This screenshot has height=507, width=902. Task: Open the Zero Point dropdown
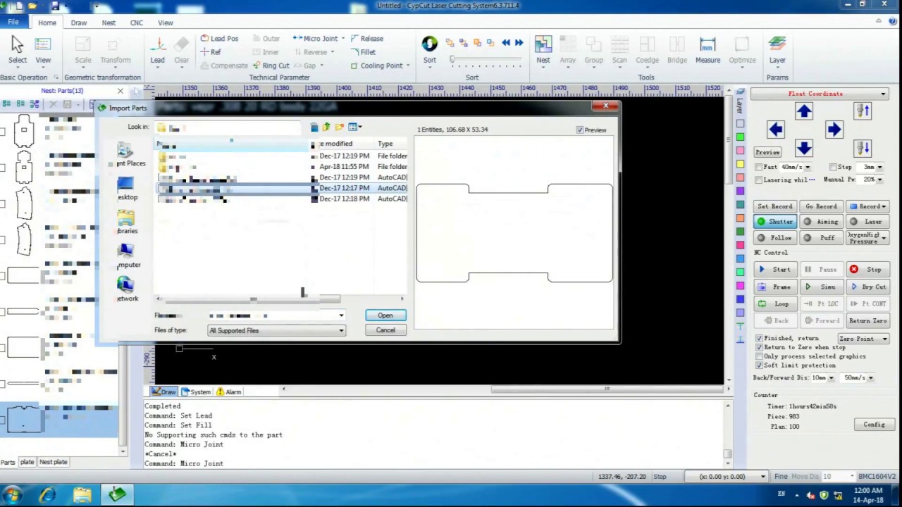click(x=863, y=339)
